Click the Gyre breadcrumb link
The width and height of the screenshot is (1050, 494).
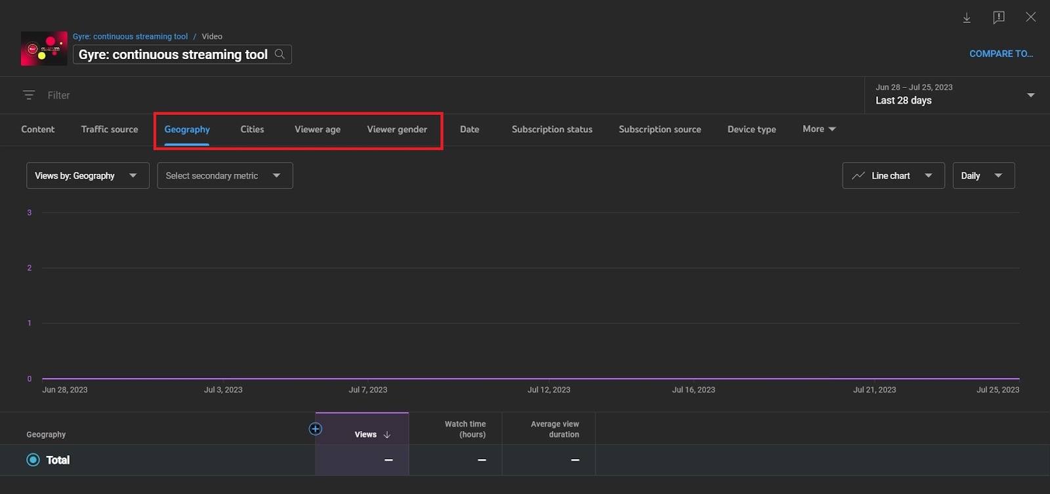click(x=130, y=37)
